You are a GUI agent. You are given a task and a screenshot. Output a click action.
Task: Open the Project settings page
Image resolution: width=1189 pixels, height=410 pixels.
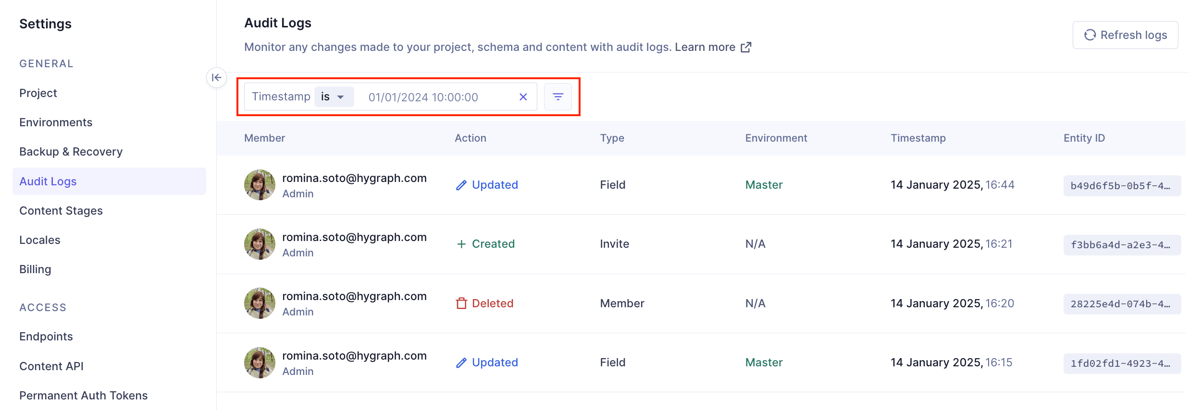pos(38,93)
